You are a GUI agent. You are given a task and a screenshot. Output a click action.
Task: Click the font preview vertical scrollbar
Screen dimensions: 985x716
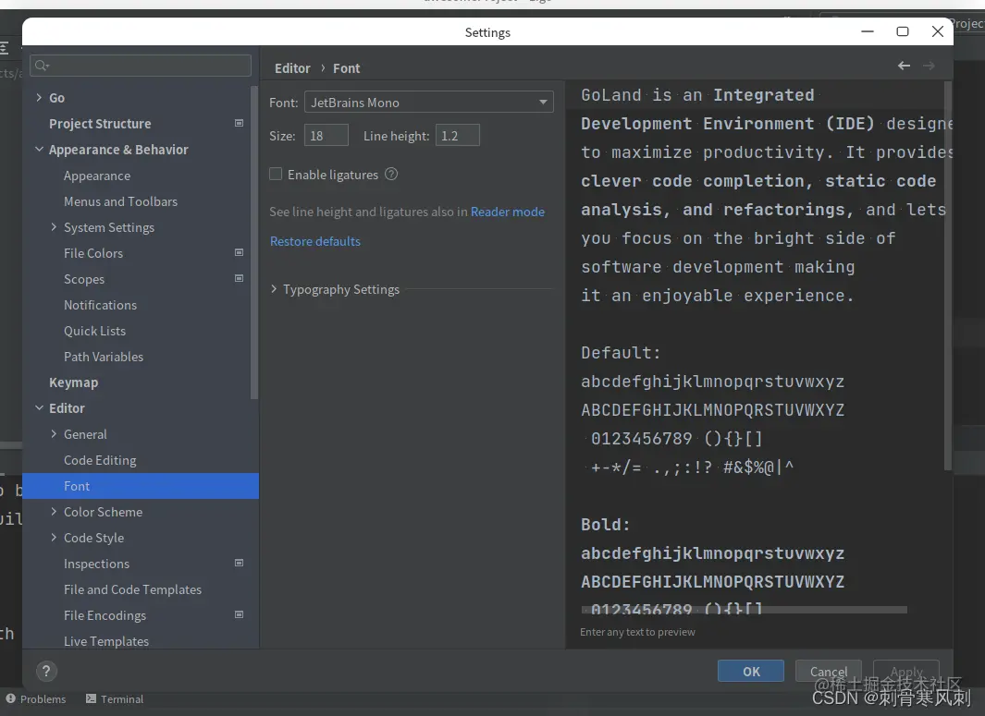click(x=948, y=275)
